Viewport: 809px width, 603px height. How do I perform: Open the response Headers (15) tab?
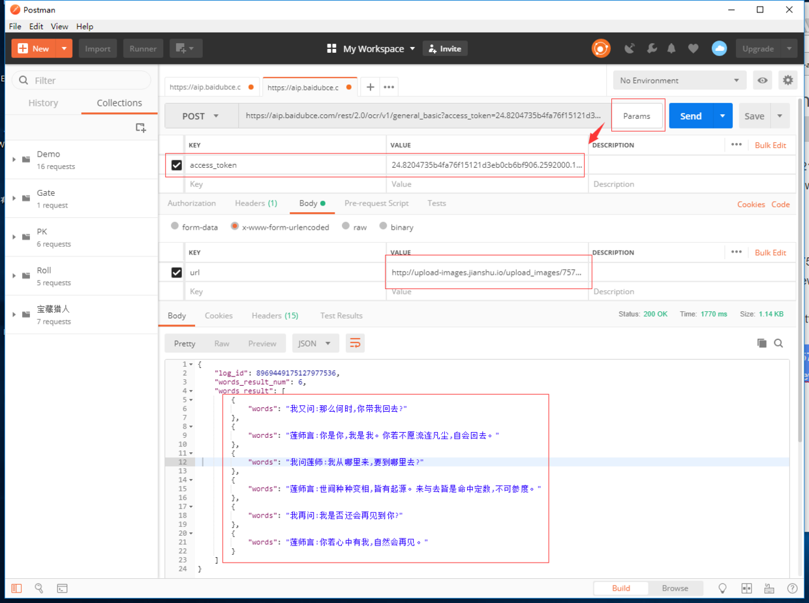(x=275, y=315)
